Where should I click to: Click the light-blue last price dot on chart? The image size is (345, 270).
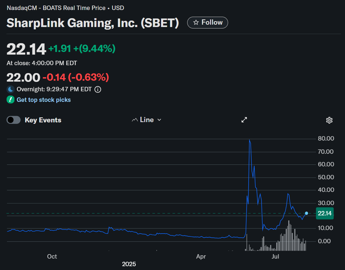click(307, 213)
